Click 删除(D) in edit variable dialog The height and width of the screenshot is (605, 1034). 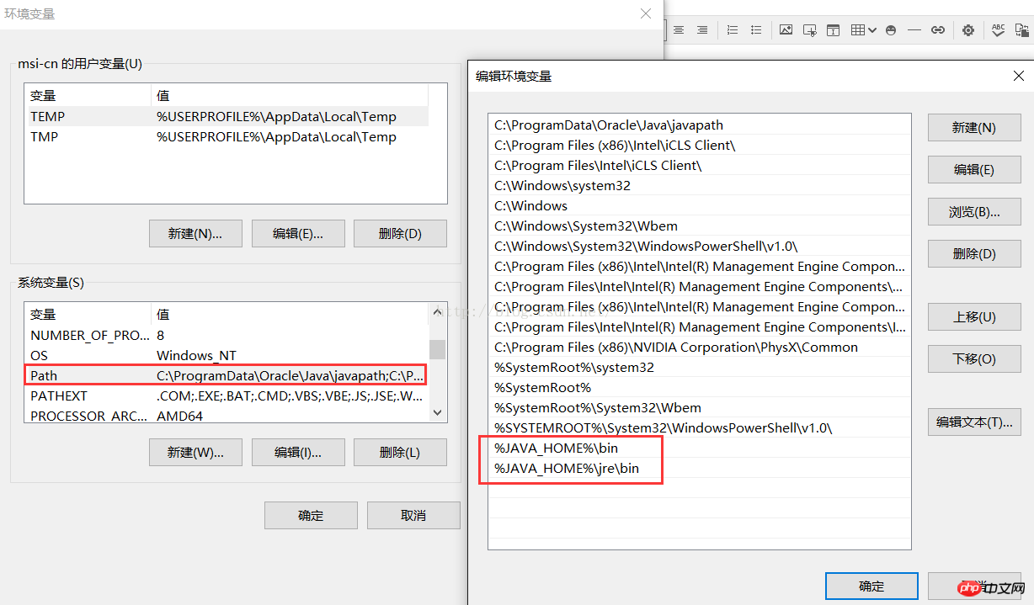point(974,253)
